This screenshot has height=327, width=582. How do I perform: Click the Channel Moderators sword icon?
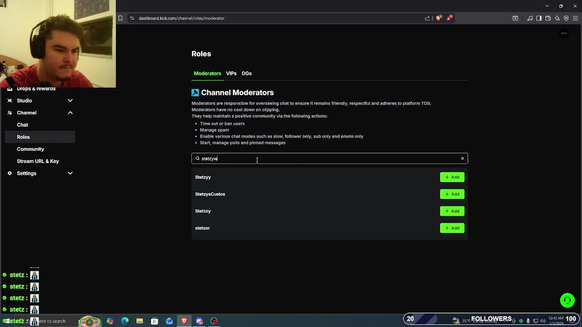[x=195, y=93]
